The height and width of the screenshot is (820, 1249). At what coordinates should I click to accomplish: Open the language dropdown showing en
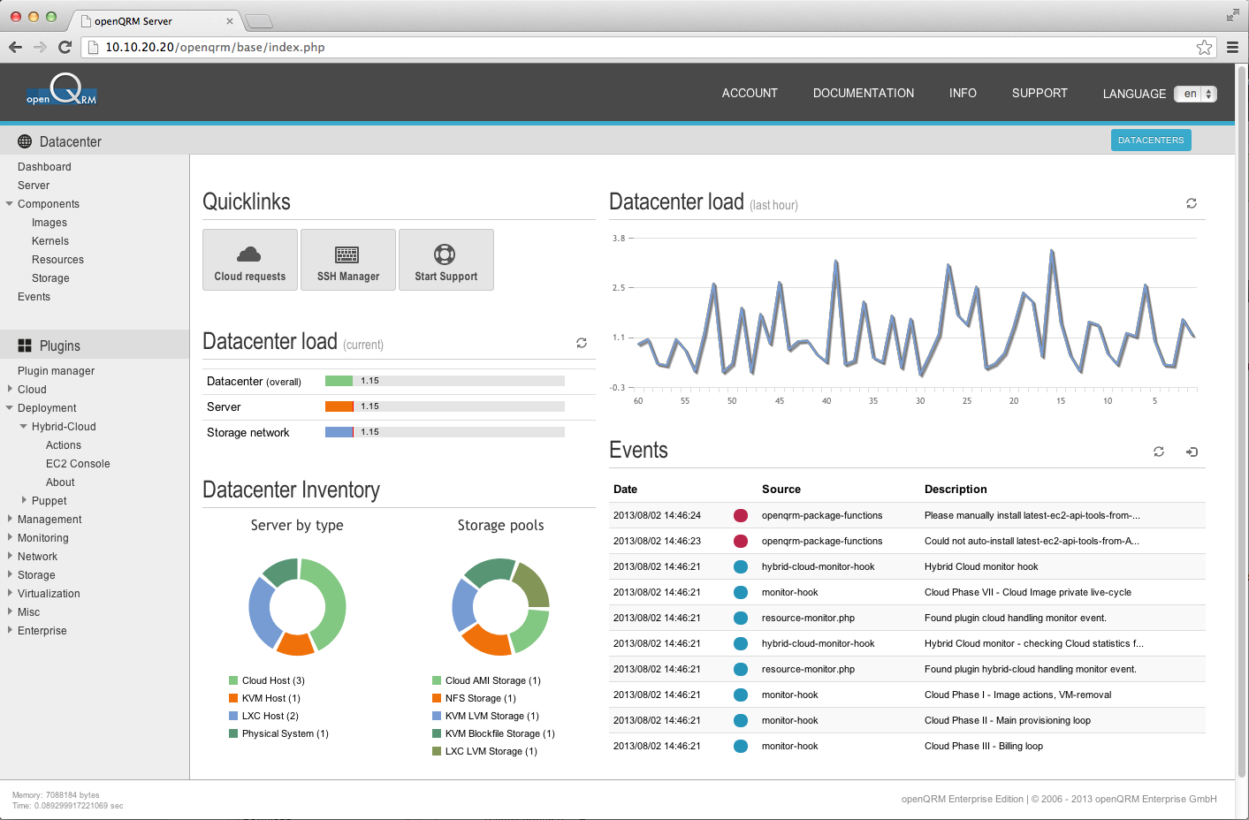coord(1195,94)
